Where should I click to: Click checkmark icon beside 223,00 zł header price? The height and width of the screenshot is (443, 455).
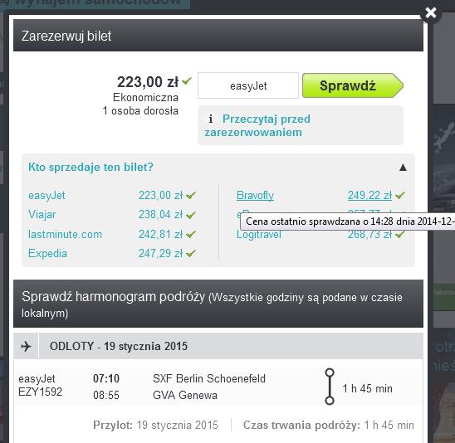coord(187,80)
